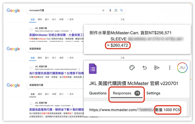The height and width of the screenshot is (124, 195).
Task: Start voice search with the microphone icon
Action: point(110,11)
